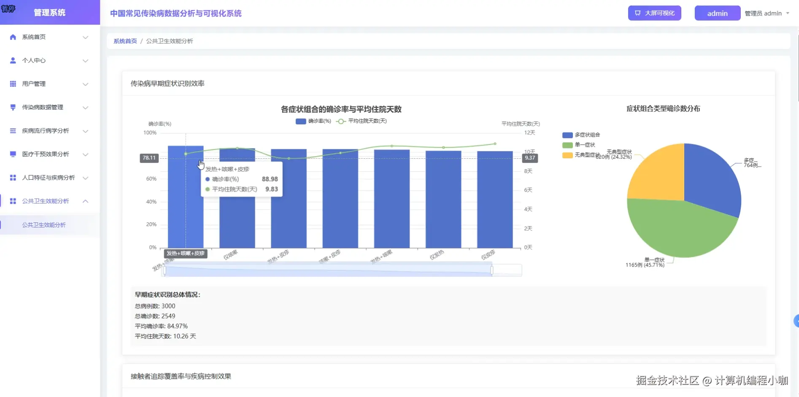Collapse the 公共卫生效能分析 chevron
Screen dimensions: 799x397
[86, 201]
